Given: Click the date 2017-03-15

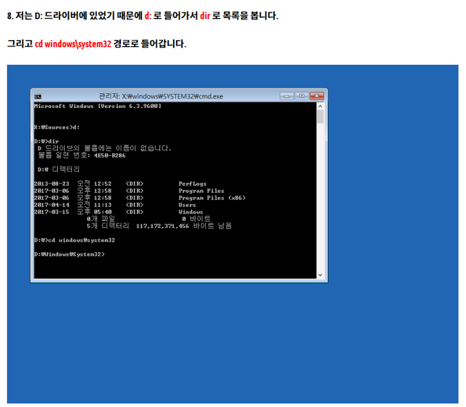Looking at the screenshot, I should (51, 212).
